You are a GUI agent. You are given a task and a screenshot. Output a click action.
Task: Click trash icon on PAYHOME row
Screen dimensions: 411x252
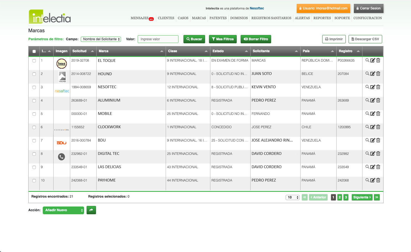click(378, 180)
